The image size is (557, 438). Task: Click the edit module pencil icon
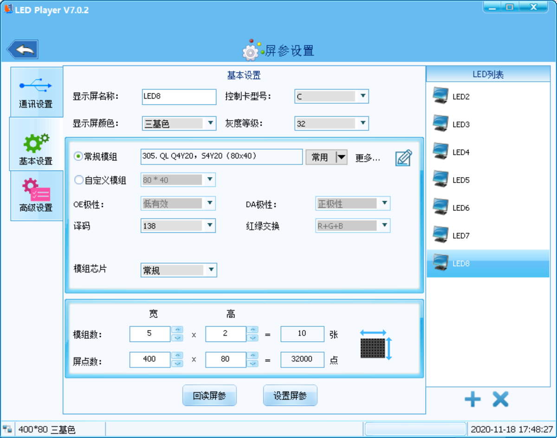(x=403, y=158)
